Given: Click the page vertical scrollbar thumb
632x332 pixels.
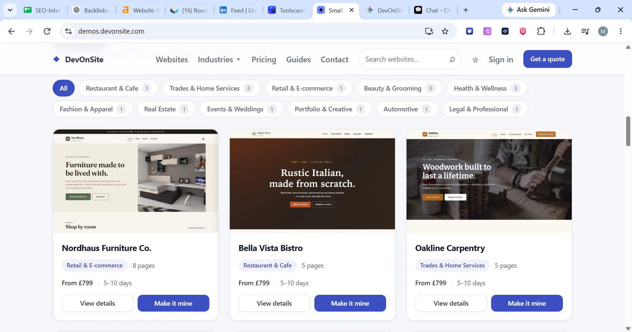Looking at the screenshot, I should (628, 131).
